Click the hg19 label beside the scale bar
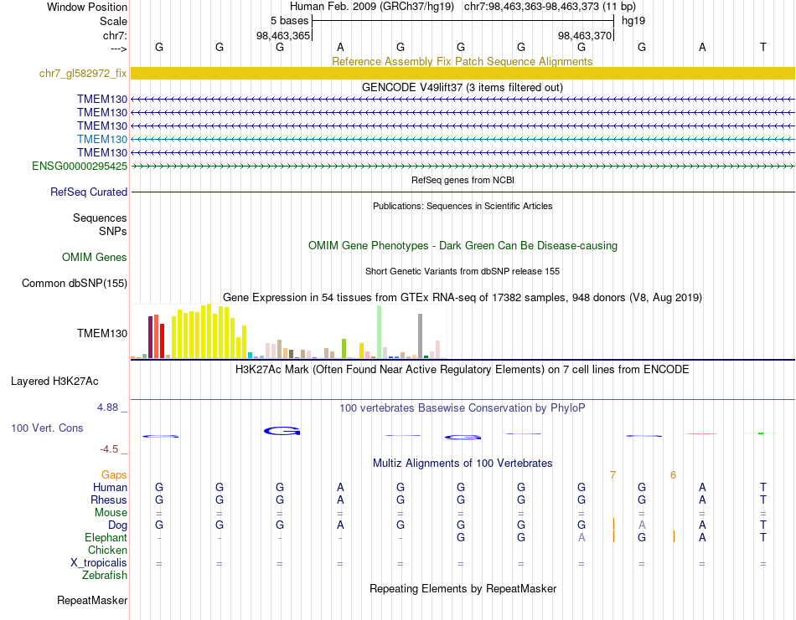796x620 pixels. [x=633, y=21]
